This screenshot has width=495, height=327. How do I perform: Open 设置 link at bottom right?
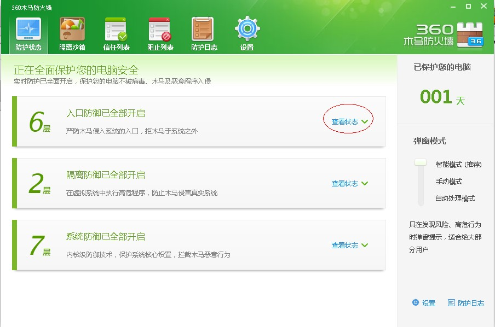(x=429, y=303)
